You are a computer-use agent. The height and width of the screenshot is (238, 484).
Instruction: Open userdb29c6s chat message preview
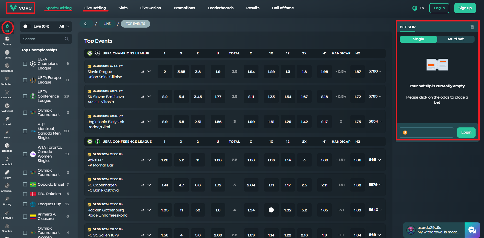(x=434, y=230)
